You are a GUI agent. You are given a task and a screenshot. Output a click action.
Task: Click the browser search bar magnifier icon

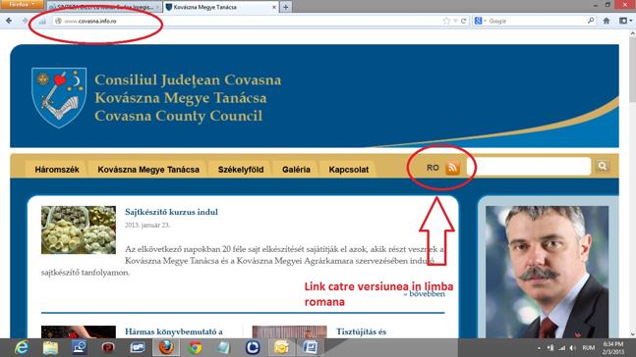click(591, 21)
